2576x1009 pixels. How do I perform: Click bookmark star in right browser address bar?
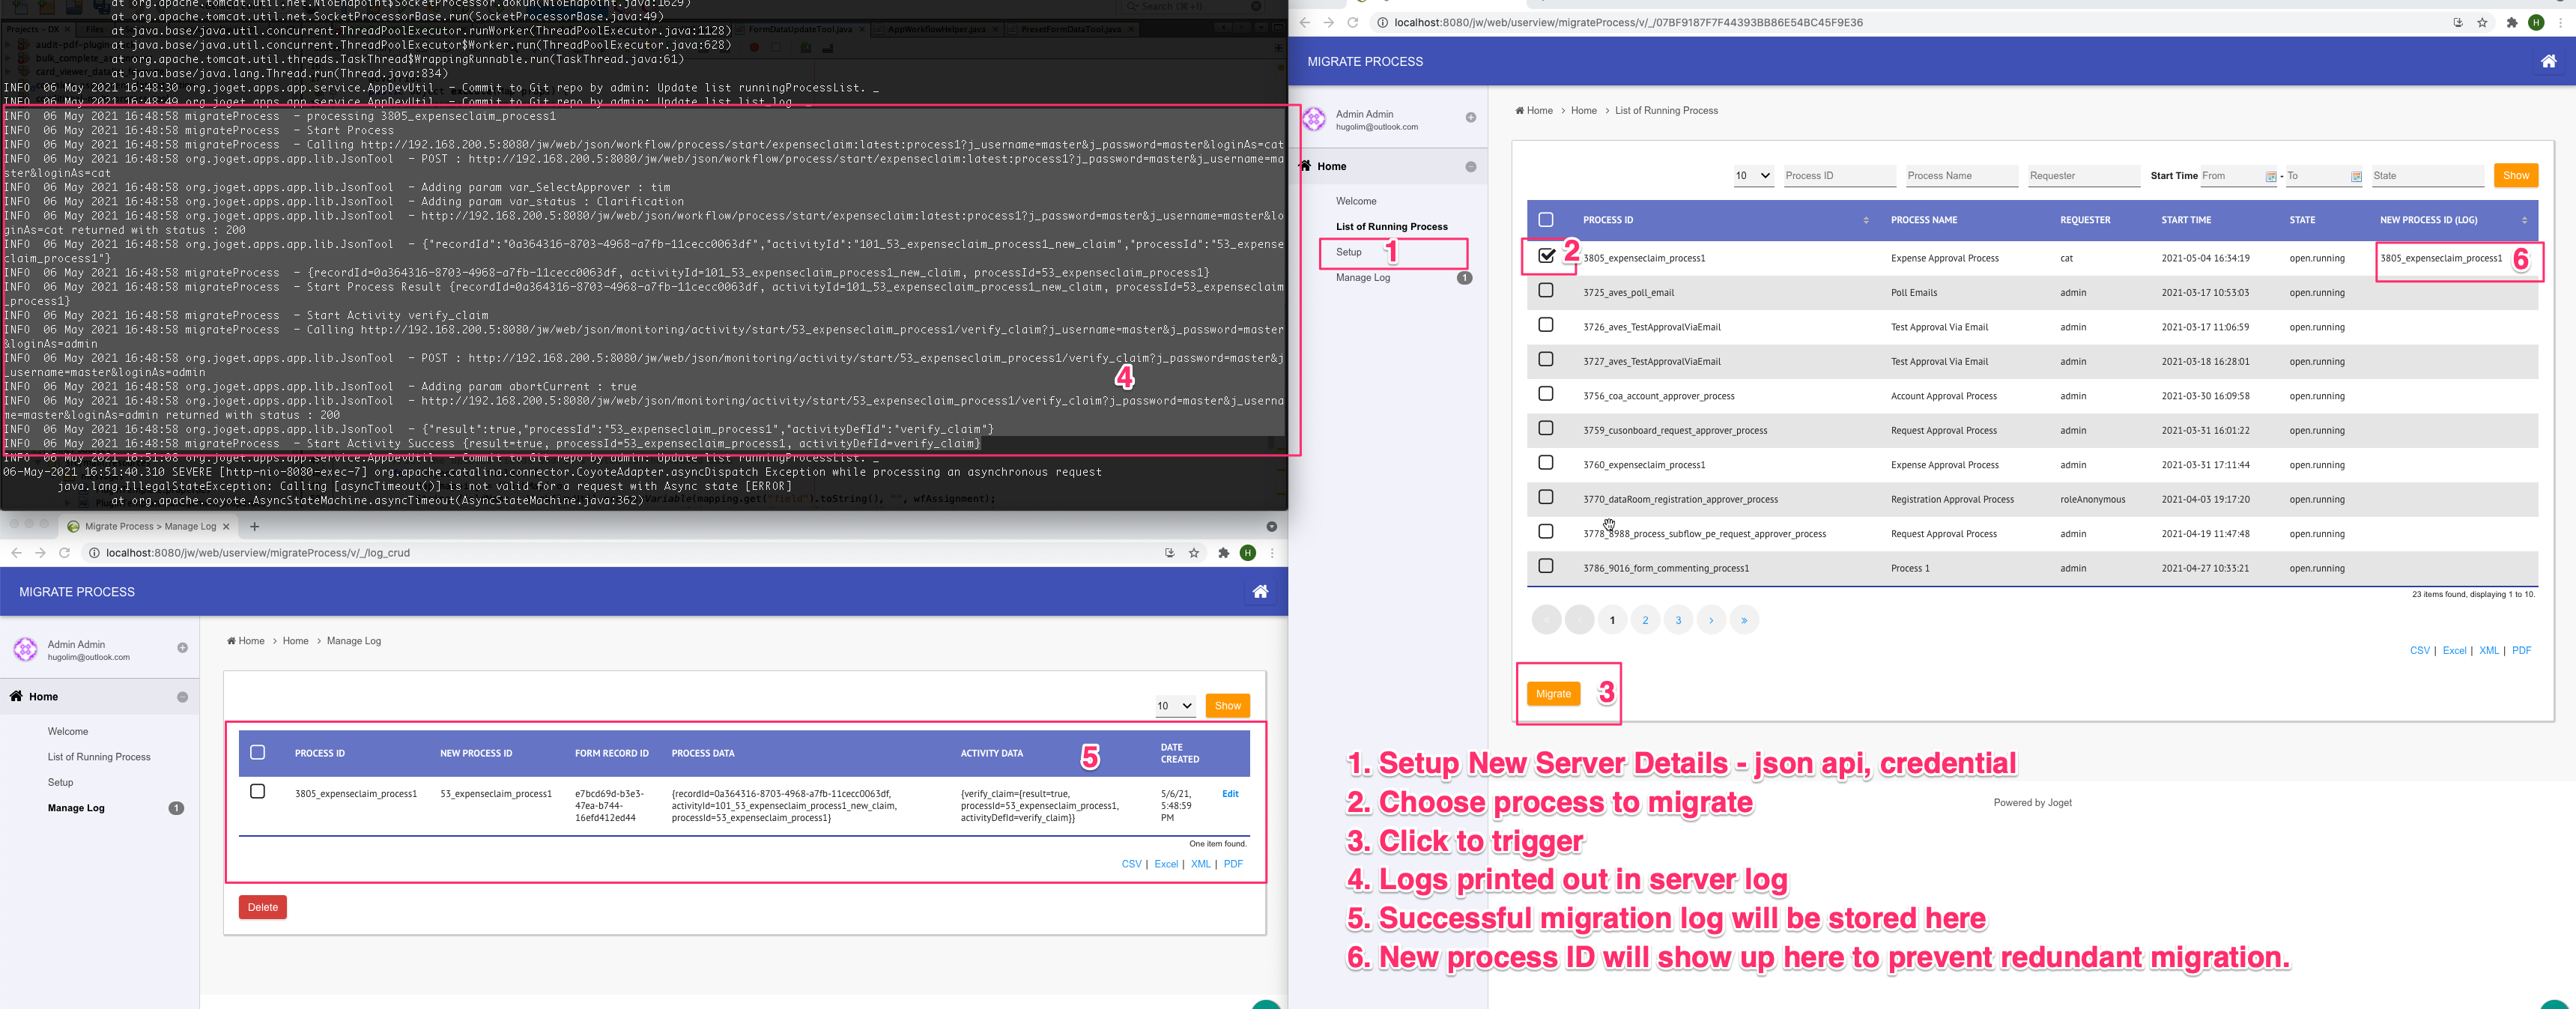point(2482,23)
